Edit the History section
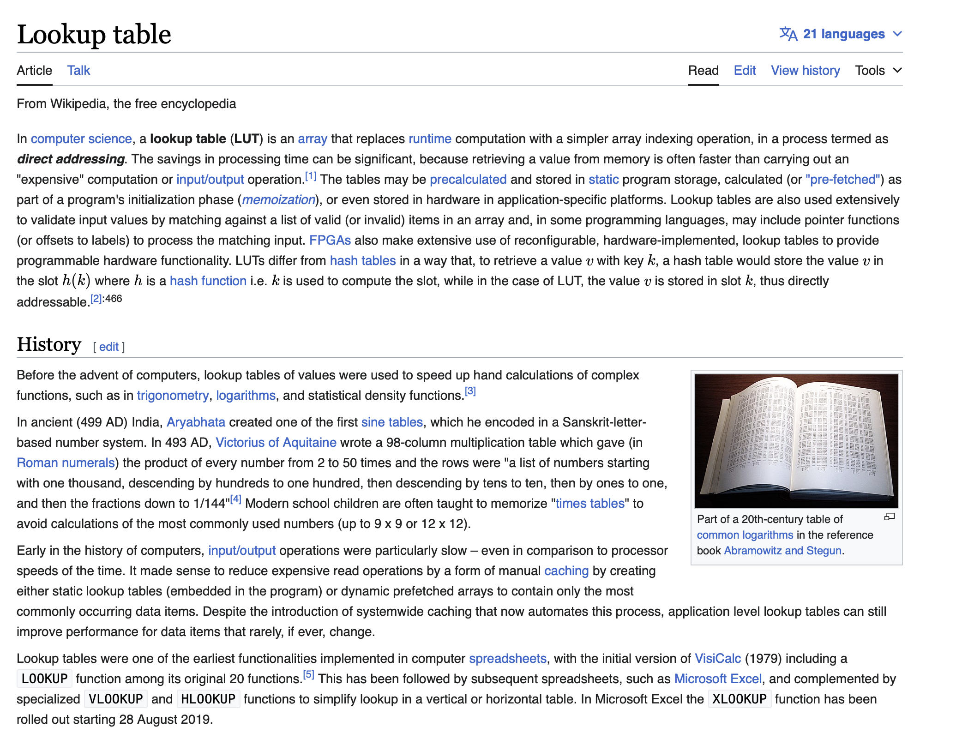The height and width of the screenshot is (745, 962). (109, 347)
